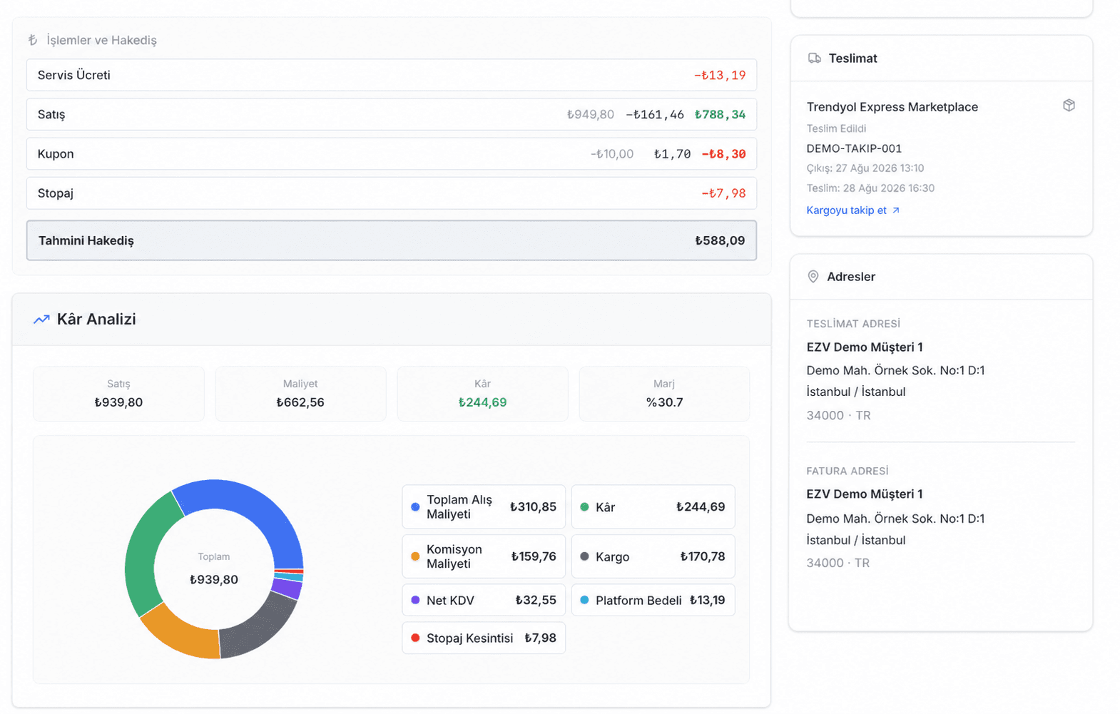Select the Platform Bedeli legend entry
The height and width of the screenshot is (714, 1120).
653,600
